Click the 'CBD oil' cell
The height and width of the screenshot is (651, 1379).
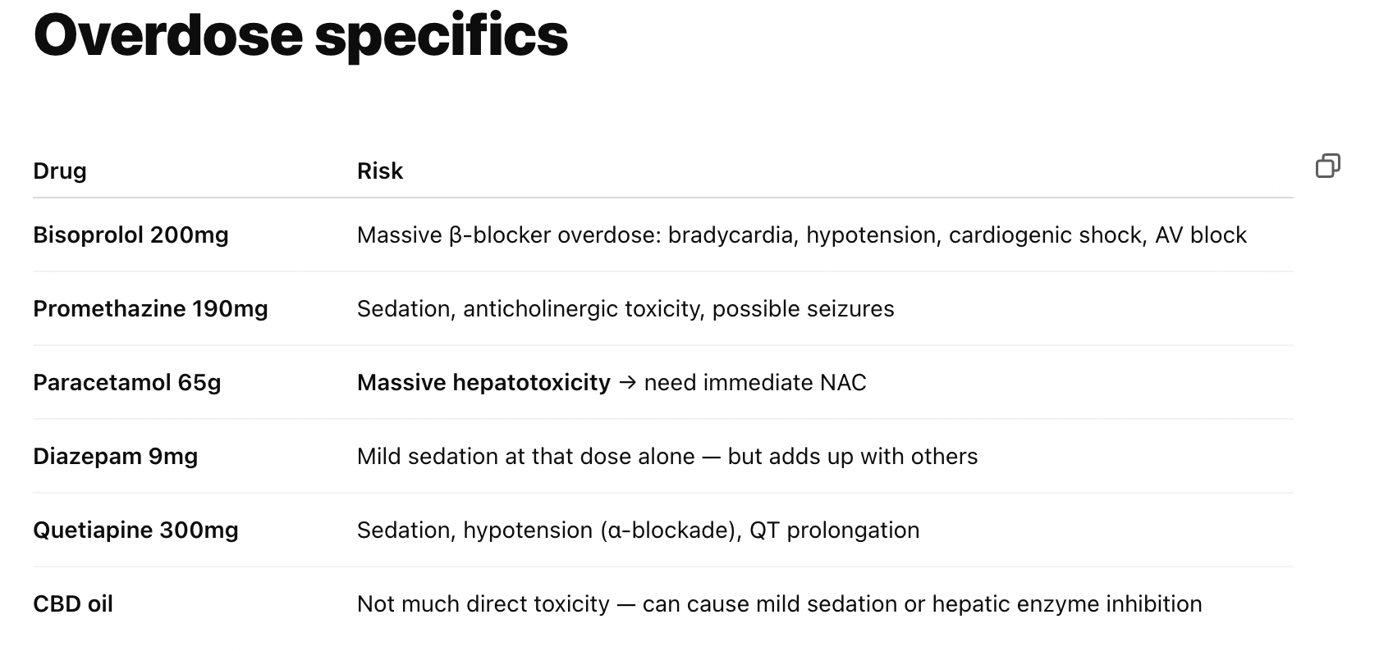click(73, 604)
